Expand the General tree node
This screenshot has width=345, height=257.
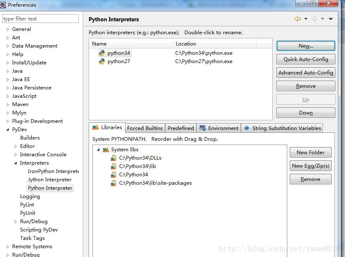pyautogui.click(x=8, y=29)
